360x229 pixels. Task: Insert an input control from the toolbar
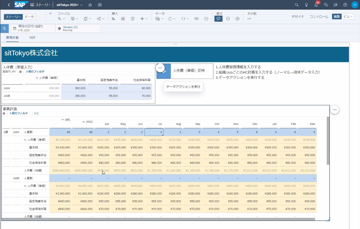(x=132, y=19)
